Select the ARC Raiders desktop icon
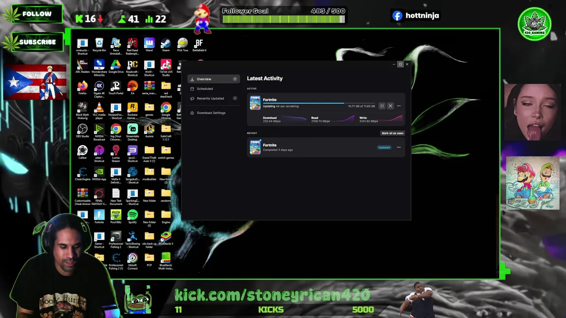Screen dimensions: 566x318 (82, 67)
